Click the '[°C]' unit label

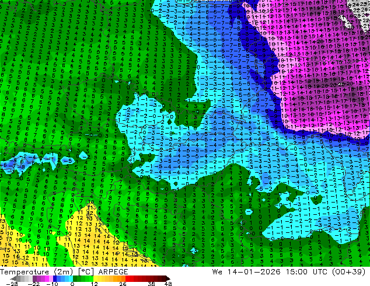click(x=86, y=272)
